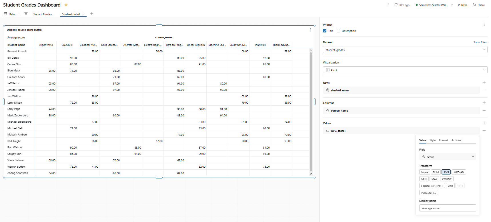The height and width of the screenshot is (222, 491).
Task: Click the Algorithms column header
Action: tap(46, 45)
